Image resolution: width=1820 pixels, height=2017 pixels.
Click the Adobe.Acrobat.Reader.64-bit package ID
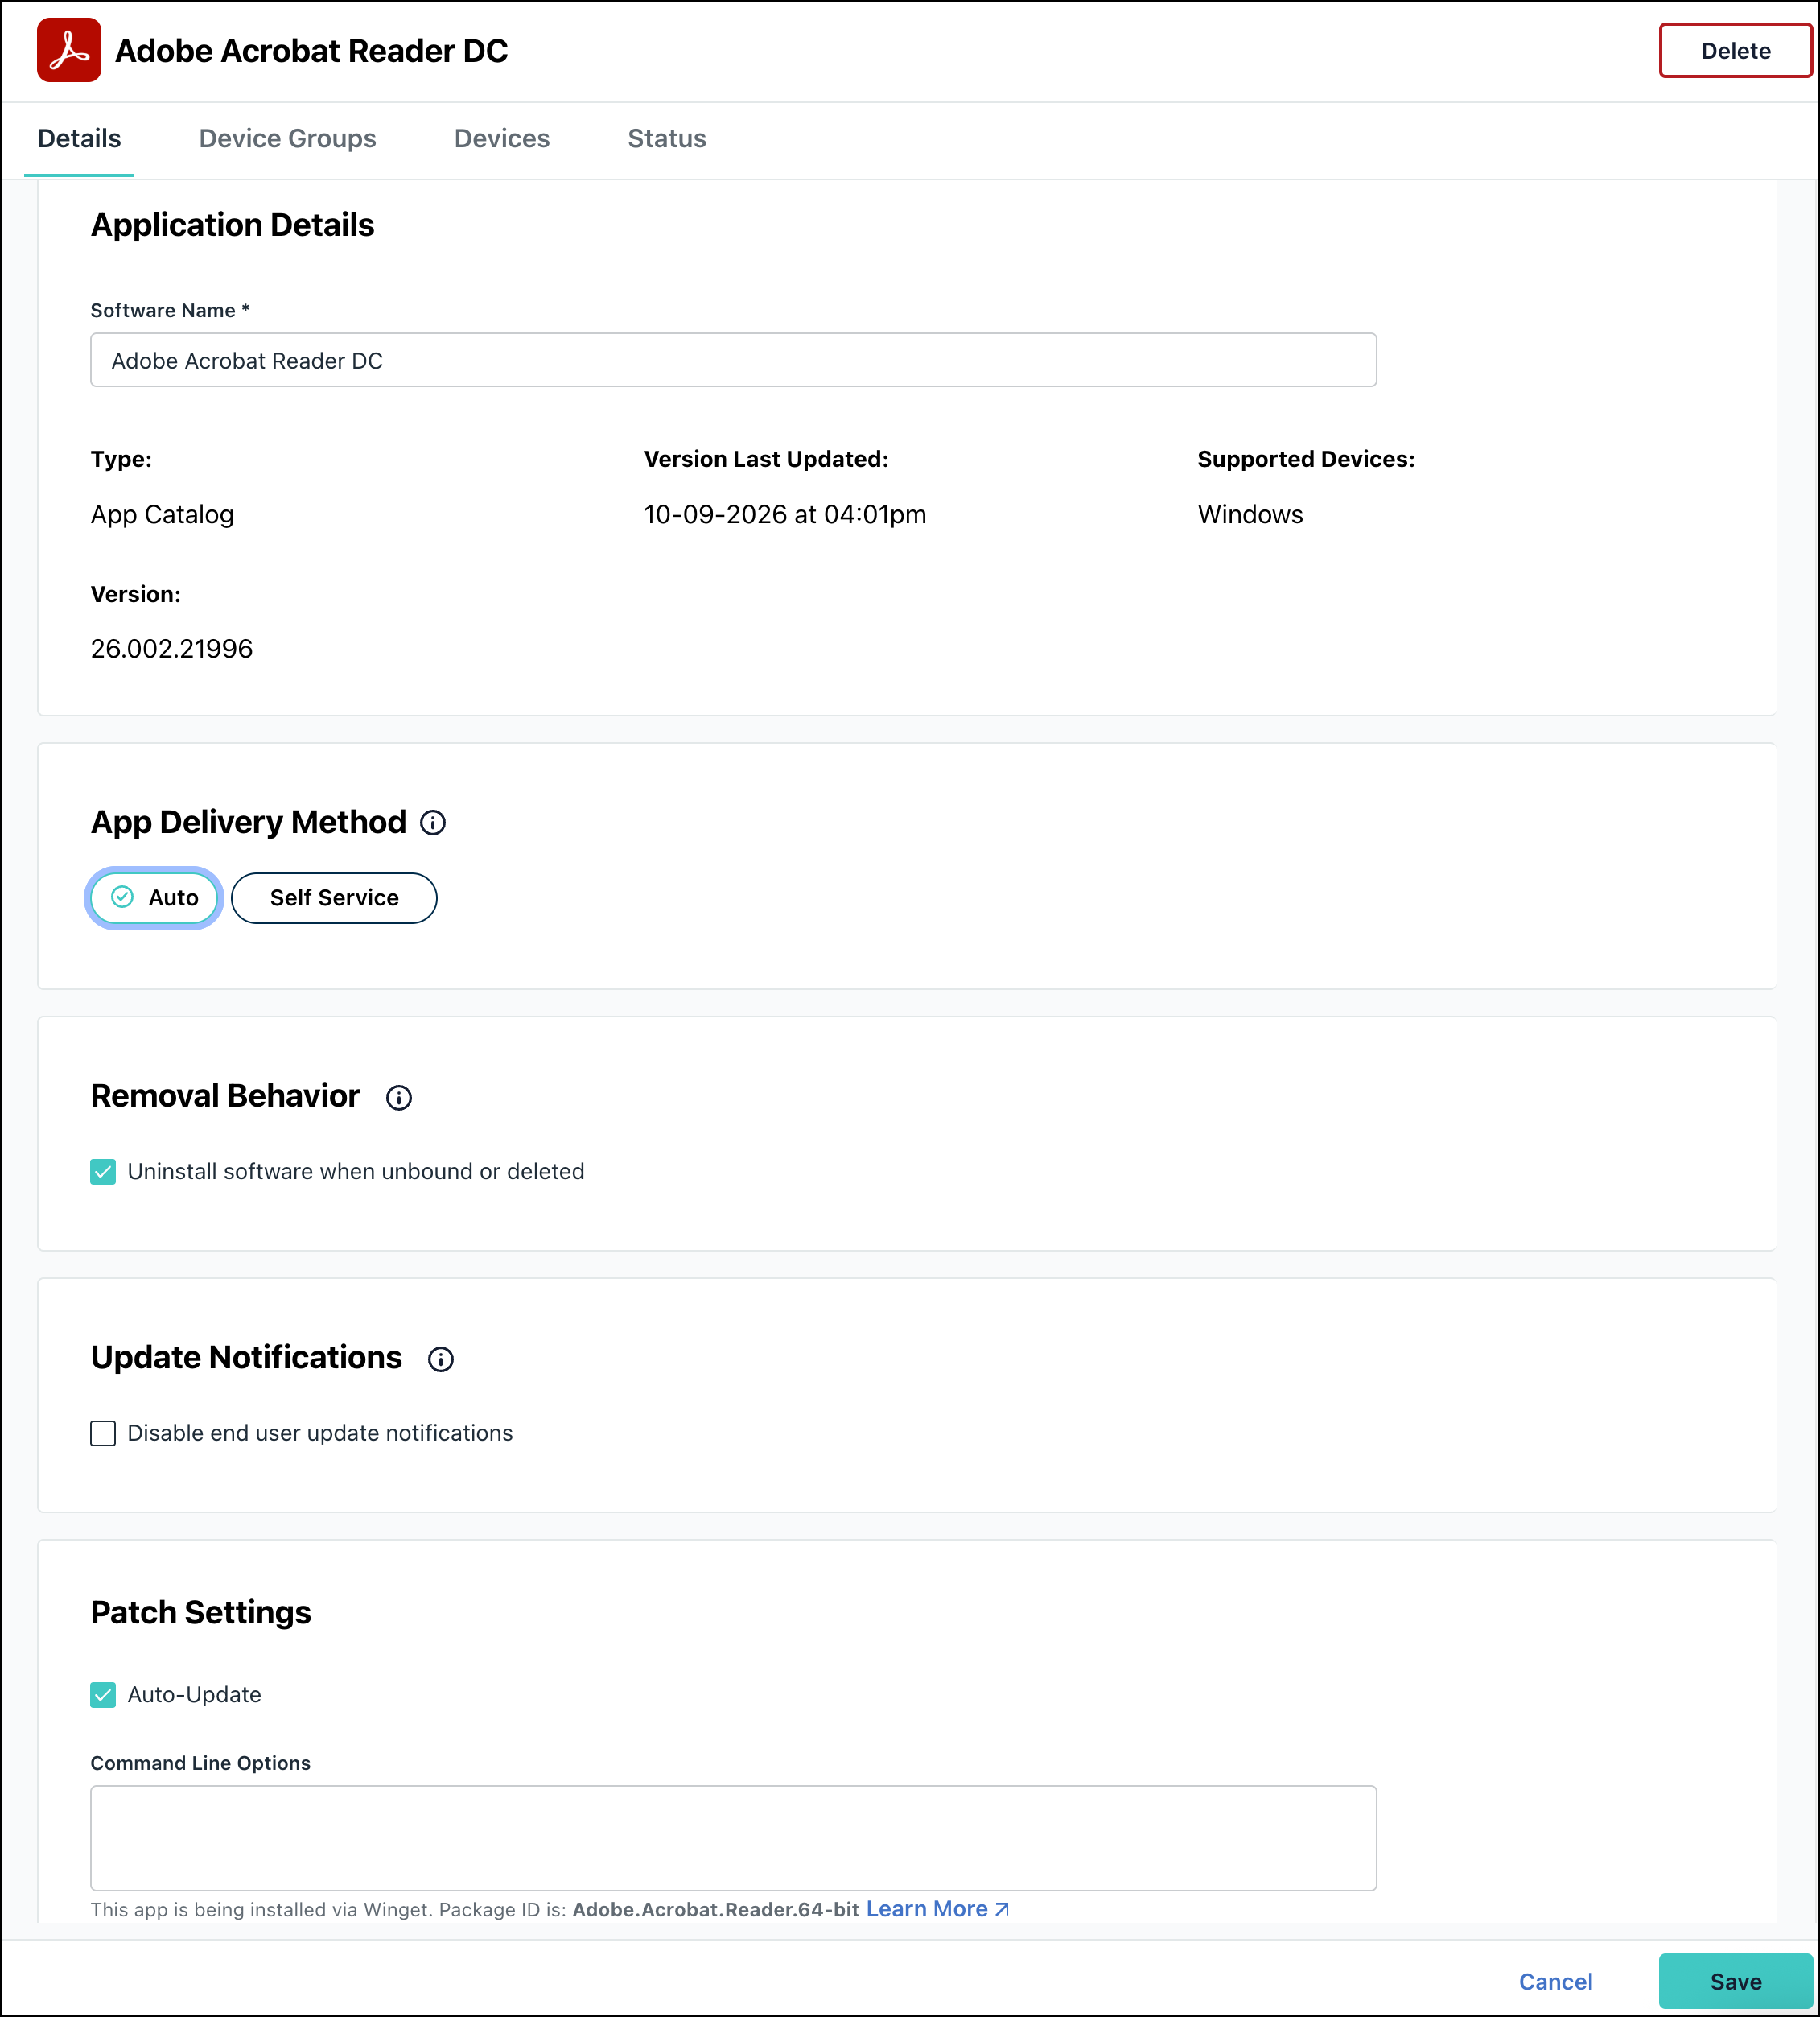click(715, 1909)
